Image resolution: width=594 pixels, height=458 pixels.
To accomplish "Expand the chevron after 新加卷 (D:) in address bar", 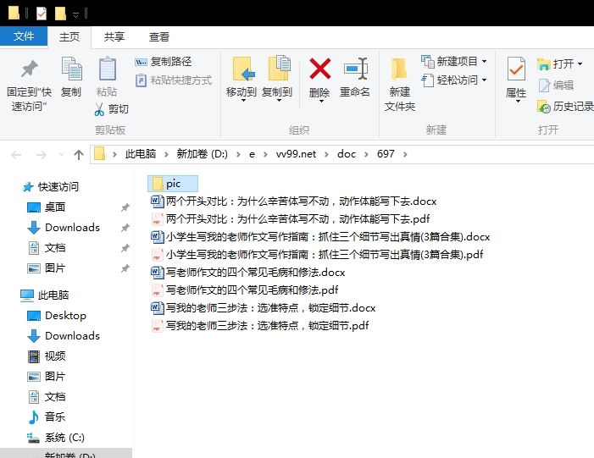I will click(238, 154).
